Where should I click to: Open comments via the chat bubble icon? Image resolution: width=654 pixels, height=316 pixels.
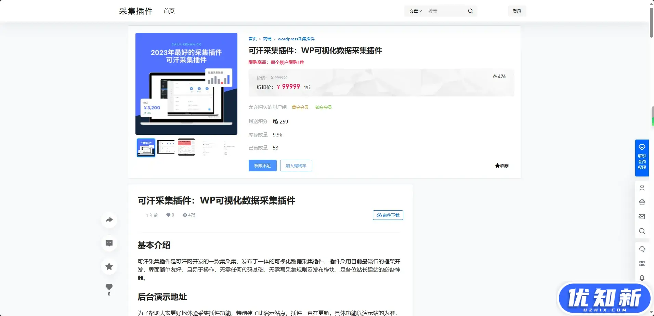click(x=109, y=243)
